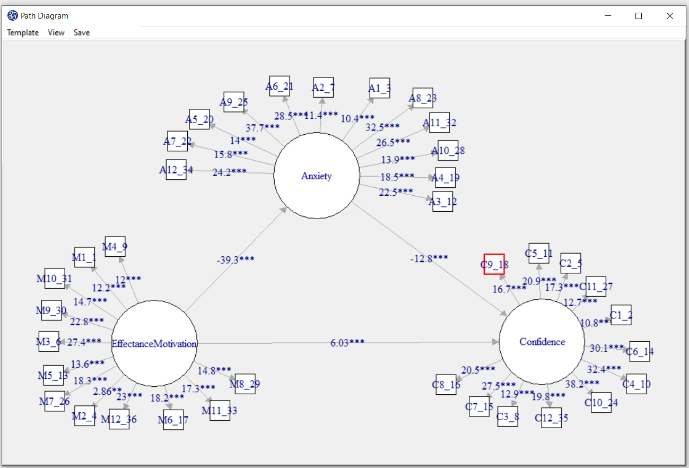Image resolution: width=689 pixels, height=468 pixels.
Task: Click the highlighted C9_18 indicator box
Action: point(494,264)
